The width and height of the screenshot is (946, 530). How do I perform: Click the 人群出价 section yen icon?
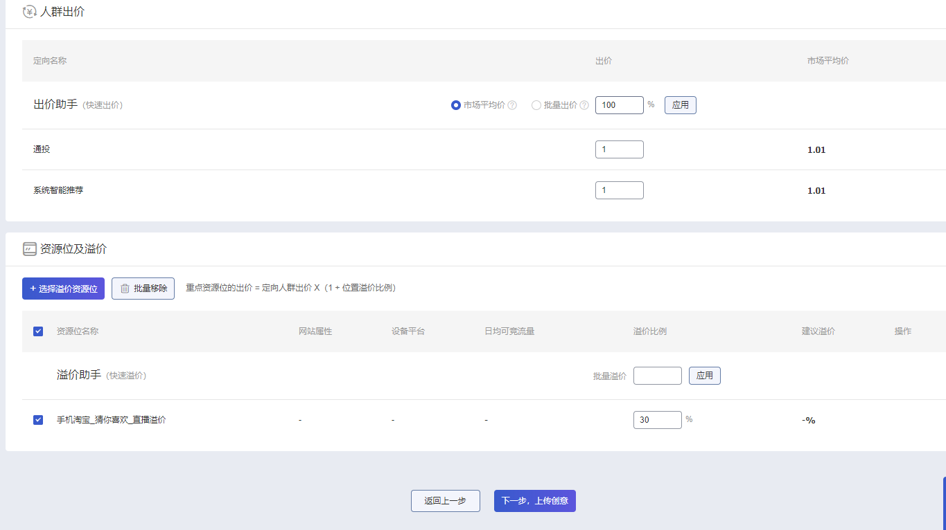(x=29, y=12)
